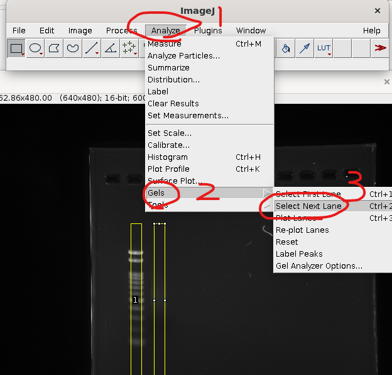This screenshot has width=392, height=375.
Task: Select the Angle tool
Action: coord(111,48)
